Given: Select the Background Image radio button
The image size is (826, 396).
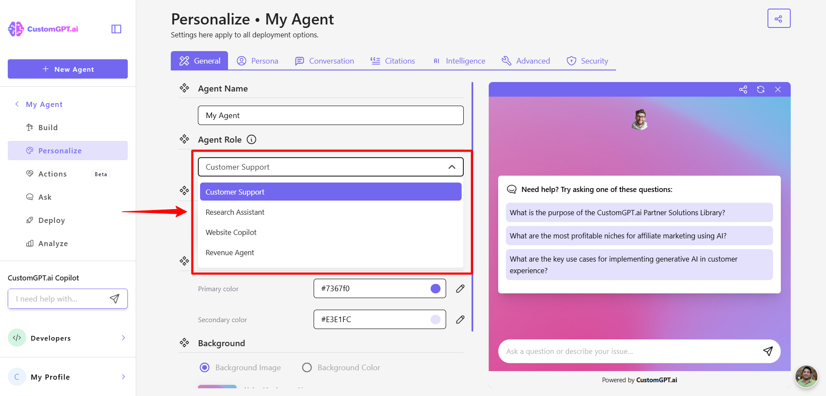Looking at the screenshot, I should (205, 367).
